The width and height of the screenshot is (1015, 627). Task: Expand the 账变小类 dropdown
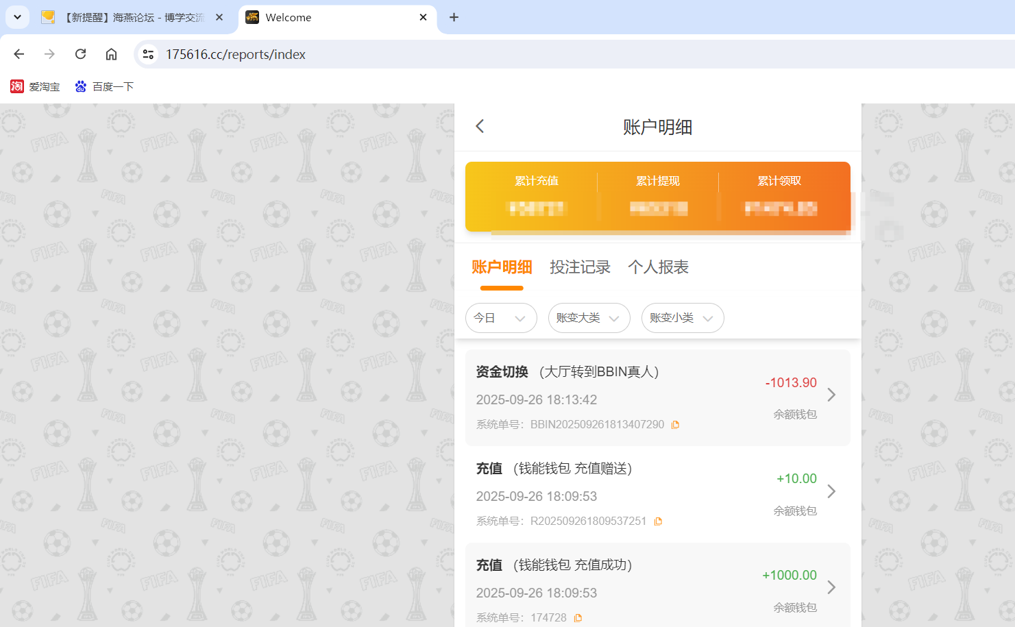(683, 318)
